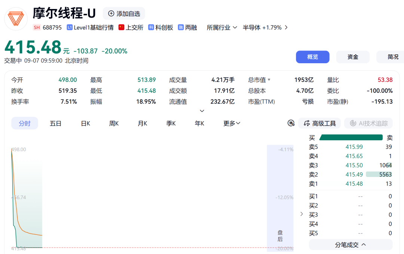The height and width of the screenshot is (254, 404).
Task: Click the SH market badge icon
Action: coord(37,28)
